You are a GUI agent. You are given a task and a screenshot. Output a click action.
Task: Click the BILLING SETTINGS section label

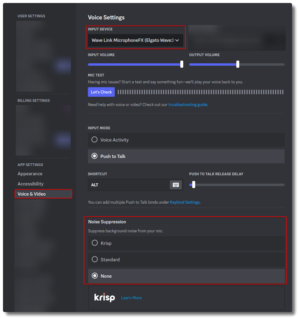[x=34, y=101]
